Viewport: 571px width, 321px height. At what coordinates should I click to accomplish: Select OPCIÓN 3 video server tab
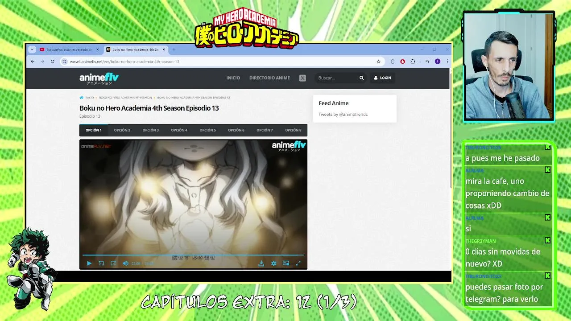(151, 130)
